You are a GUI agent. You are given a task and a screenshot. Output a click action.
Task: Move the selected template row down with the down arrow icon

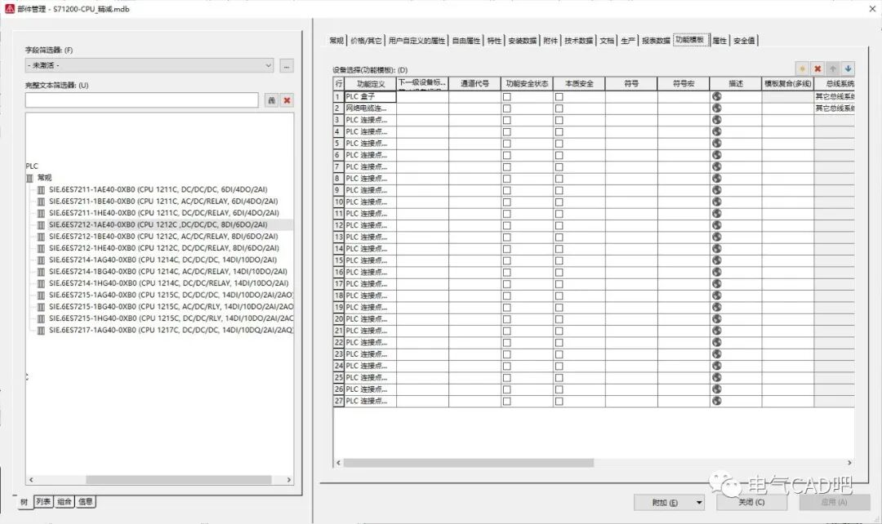[847, 69]
